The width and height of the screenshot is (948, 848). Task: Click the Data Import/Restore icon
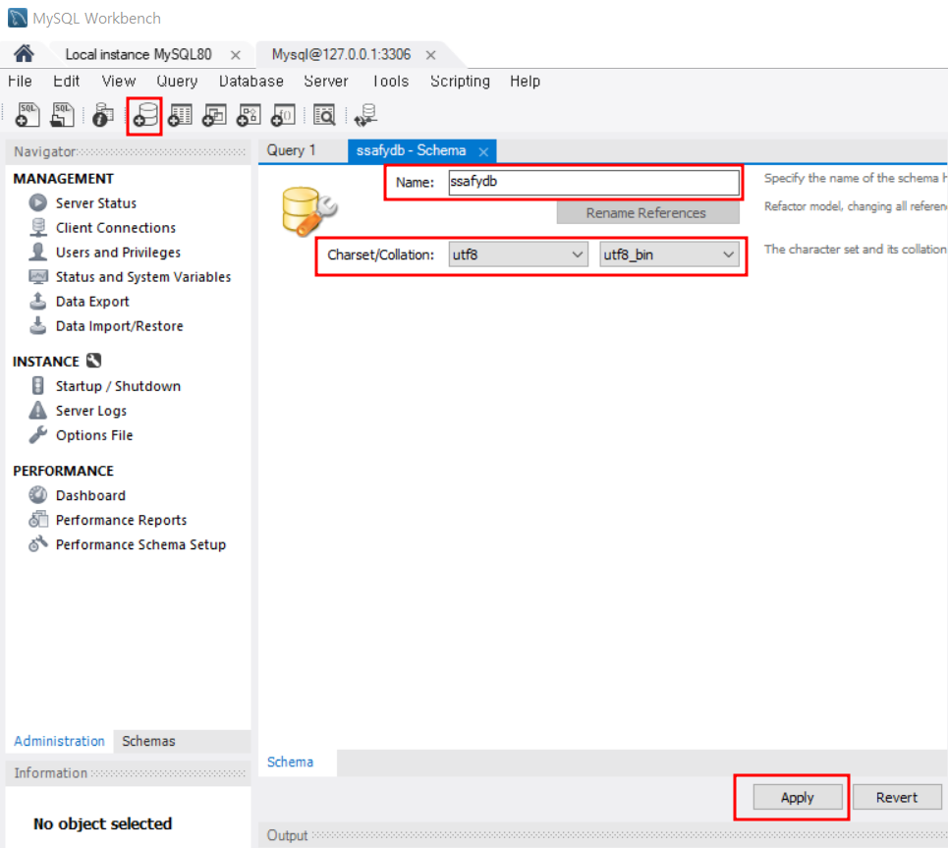click(37, 325)
